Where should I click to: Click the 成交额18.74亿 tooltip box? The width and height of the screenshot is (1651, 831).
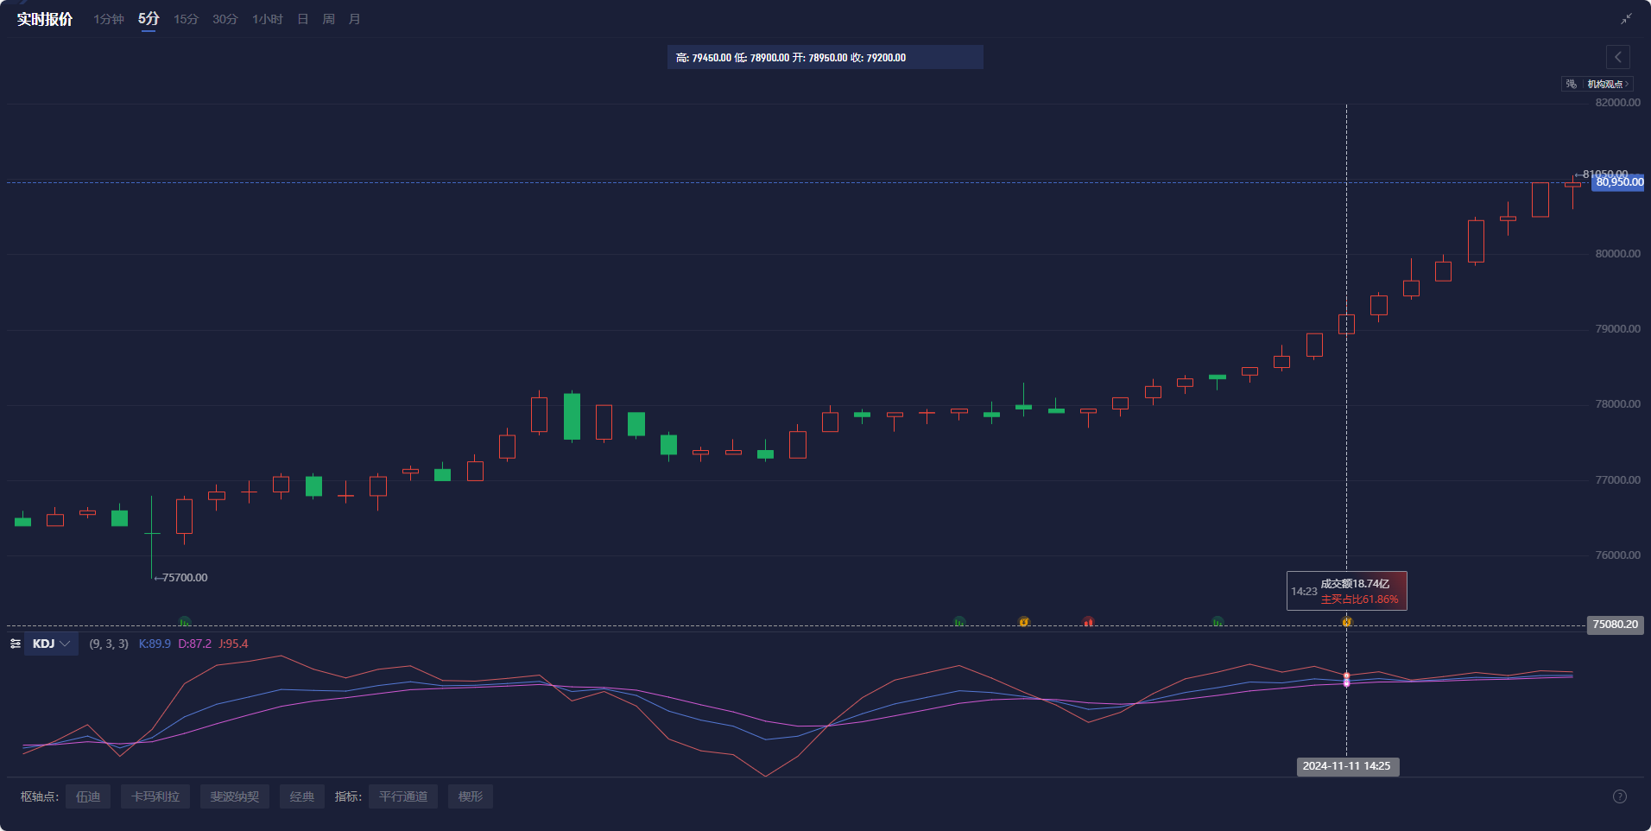click(x=1347, y=591)
